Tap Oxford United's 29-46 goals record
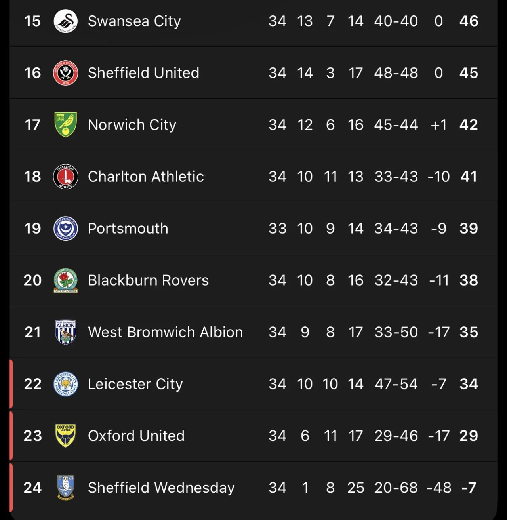This screenshot has width=507, height=520. (x=396, y=436)
